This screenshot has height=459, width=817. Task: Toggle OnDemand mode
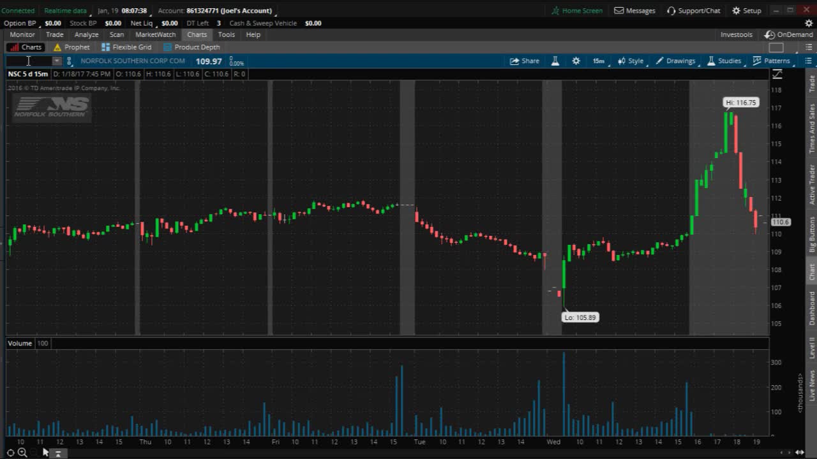[789, 34]
